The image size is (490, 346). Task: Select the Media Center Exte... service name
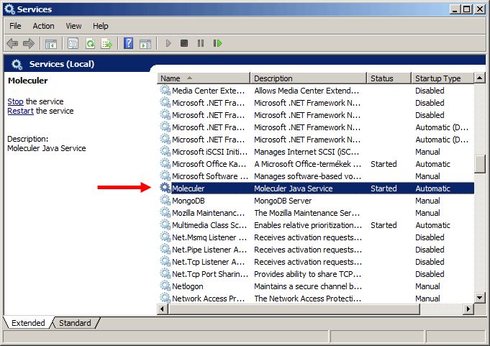point(209,91)
